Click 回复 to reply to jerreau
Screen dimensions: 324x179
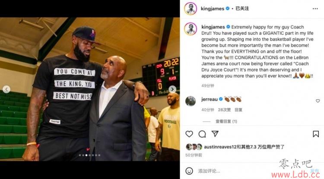(x=238, y=110)
